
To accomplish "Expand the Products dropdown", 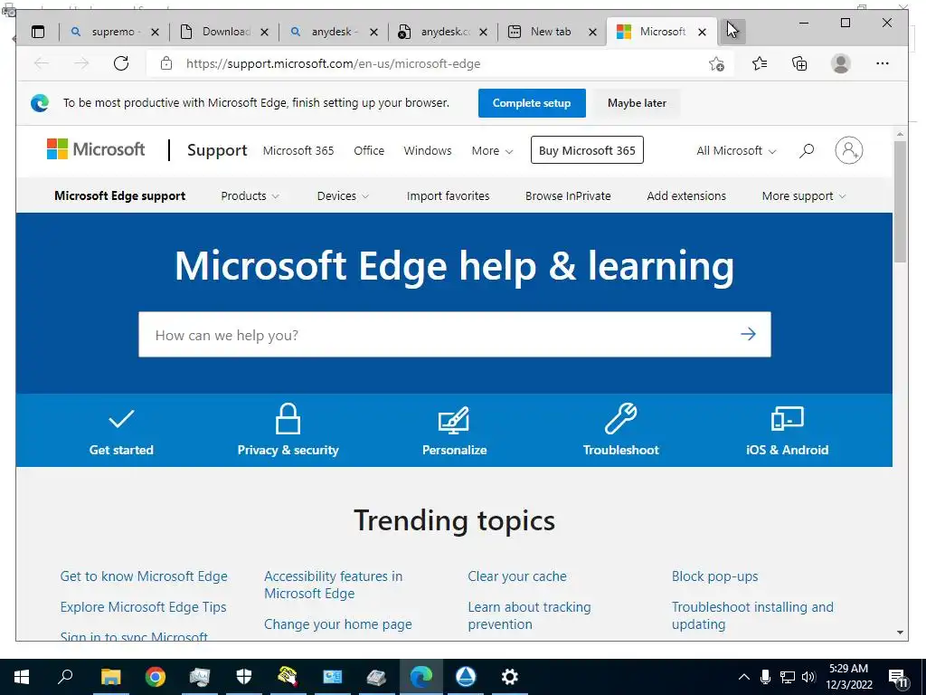I will pyautogui.click(x=250, y=195).
